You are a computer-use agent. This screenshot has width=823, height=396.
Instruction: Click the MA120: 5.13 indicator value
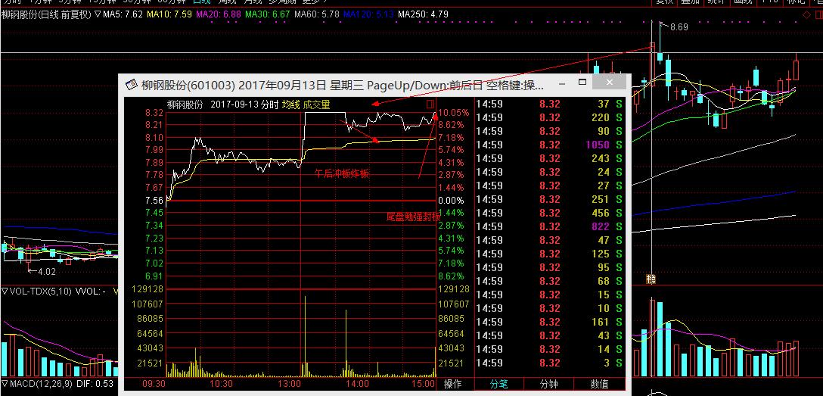click(x=368, y=14)
